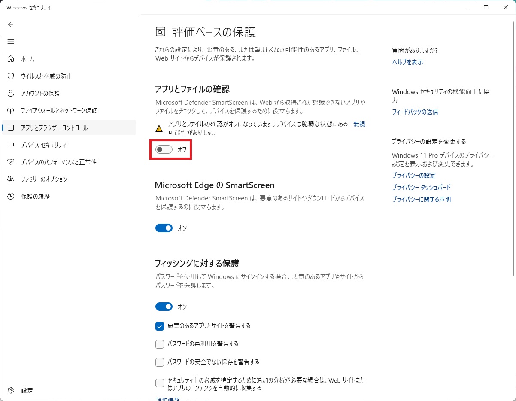516x401 pixels.
Task: Click 質問がありますか? text
Action: 415,50
